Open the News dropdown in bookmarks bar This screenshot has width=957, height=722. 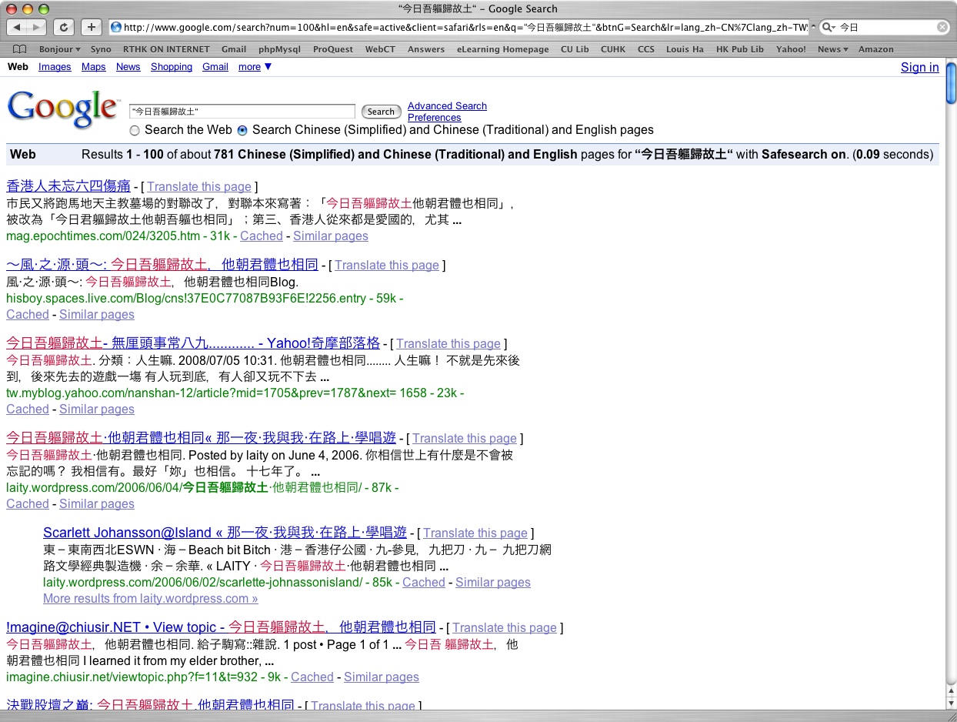pos(833,49)
